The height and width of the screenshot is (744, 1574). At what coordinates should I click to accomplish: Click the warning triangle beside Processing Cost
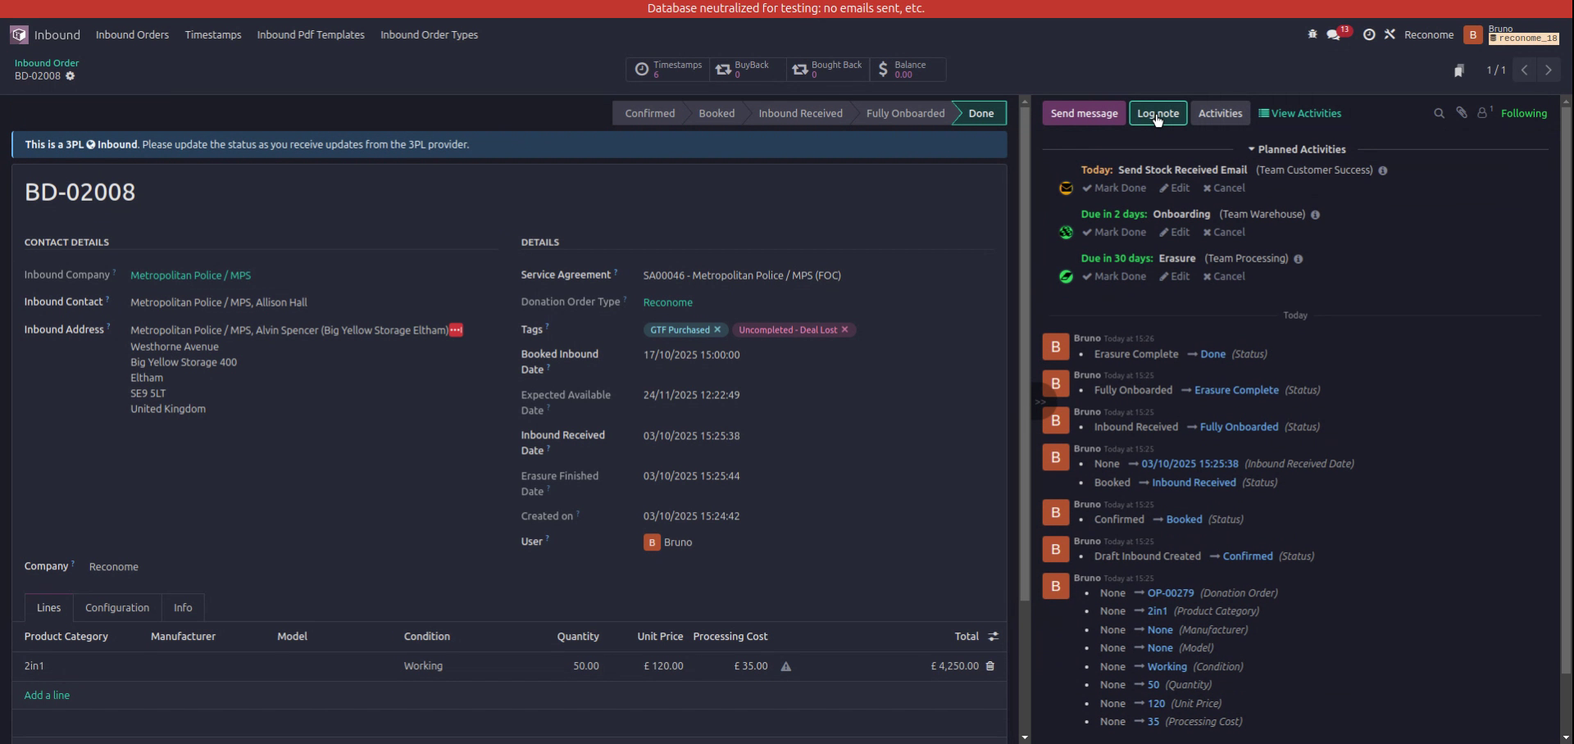(786, 666)
